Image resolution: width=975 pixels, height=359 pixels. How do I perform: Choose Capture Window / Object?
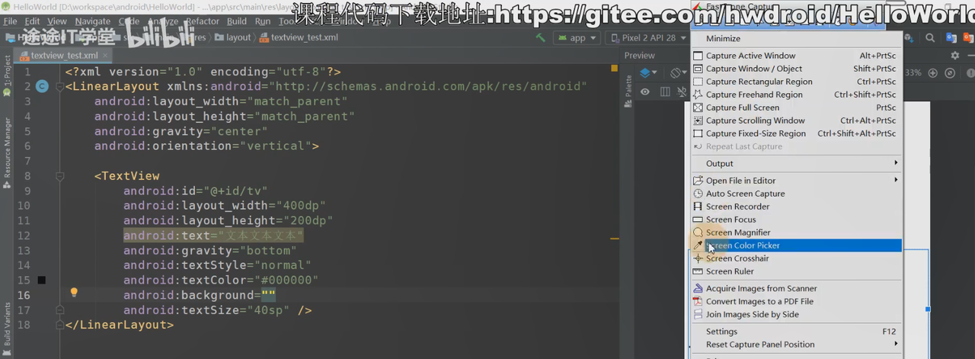click(796, 69)
